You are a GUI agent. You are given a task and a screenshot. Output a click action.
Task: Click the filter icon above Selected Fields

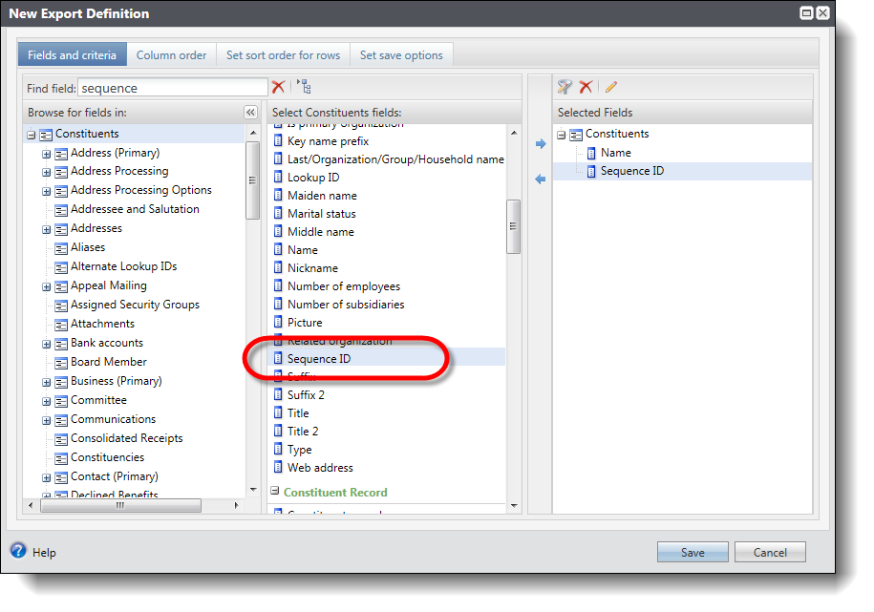click(x=565, y=87)
